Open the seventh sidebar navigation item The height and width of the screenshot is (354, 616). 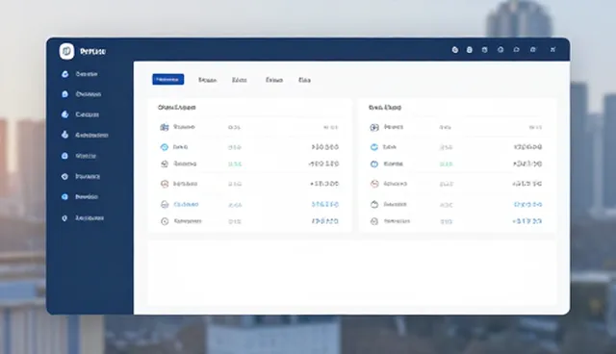pyautogui.click(x=80, y=196)
